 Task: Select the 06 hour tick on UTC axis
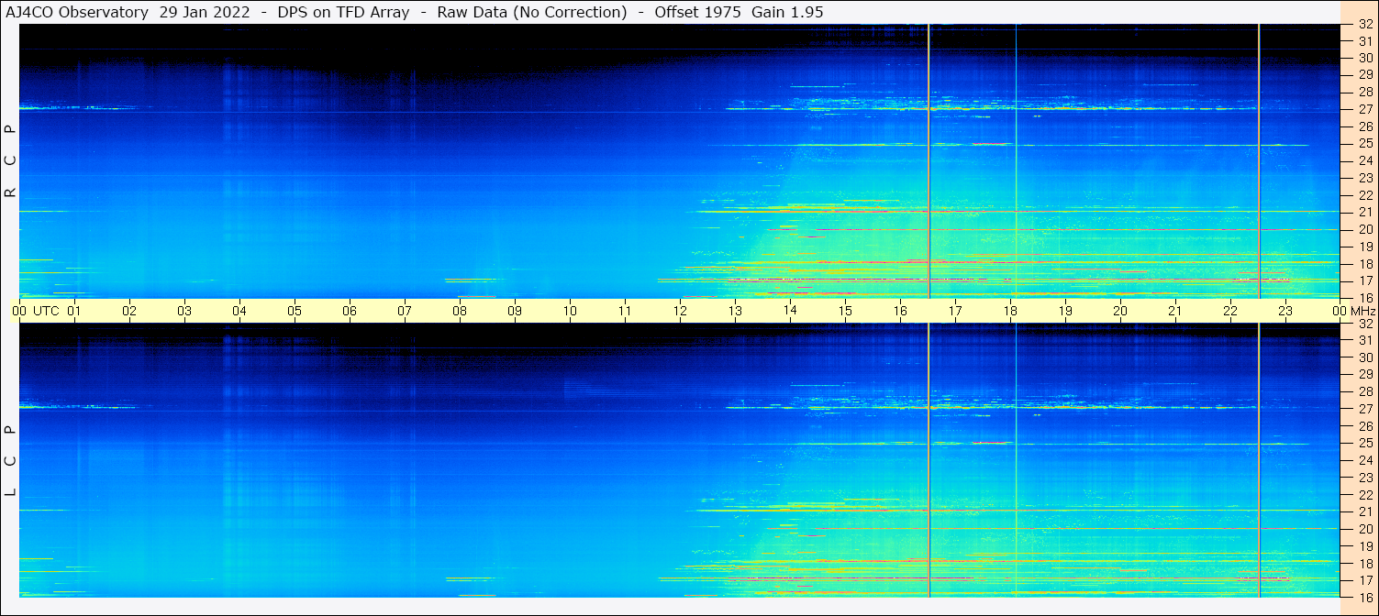coord(350,311)
